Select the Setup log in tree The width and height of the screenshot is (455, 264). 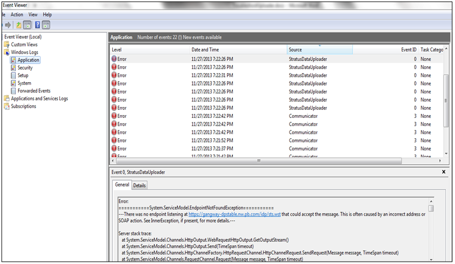pyautogui.click(x=23, y=75)
